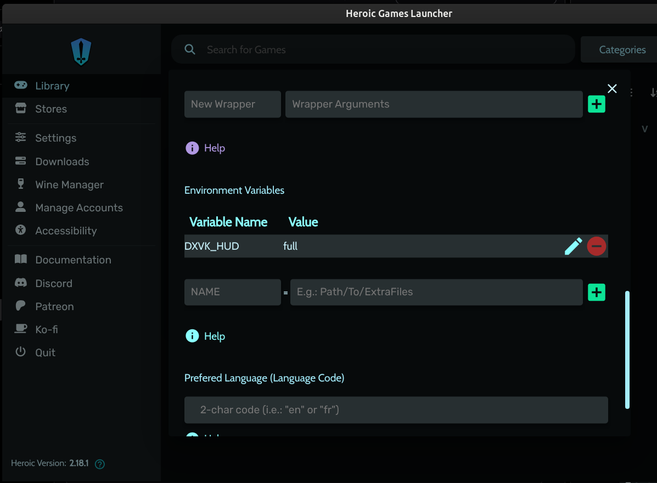
Task: Click the Wine Manager glass icon
Action: (20, 183)
